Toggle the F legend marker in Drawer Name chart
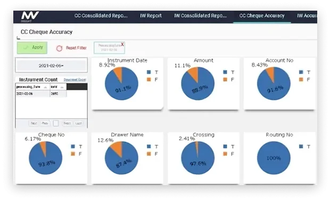This screenshot has width=330, height=200. click(x=149, y=154)
